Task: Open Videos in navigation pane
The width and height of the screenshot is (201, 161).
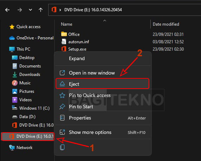Action: (x=25, y=100)
